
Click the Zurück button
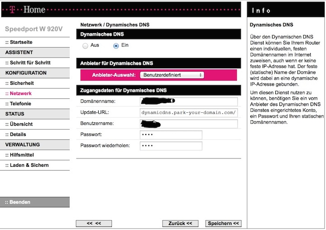[x=180, y=223]
